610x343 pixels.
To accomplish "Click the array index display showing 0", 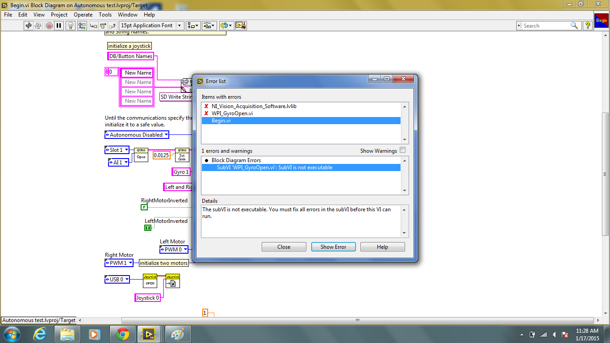I will point(113,72).
